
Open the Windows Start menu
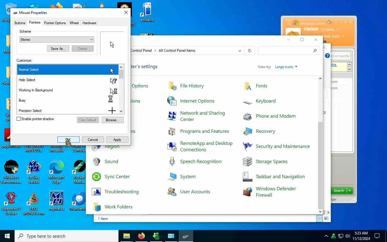[7, 236]
